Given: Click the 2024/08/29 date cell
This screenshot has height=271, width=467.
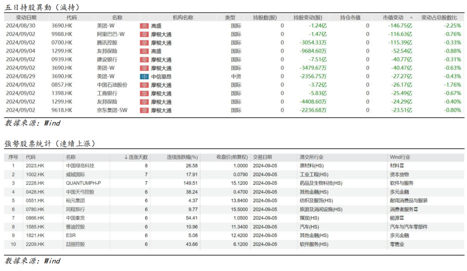Looking at the screenshot, I should [20, 77].
